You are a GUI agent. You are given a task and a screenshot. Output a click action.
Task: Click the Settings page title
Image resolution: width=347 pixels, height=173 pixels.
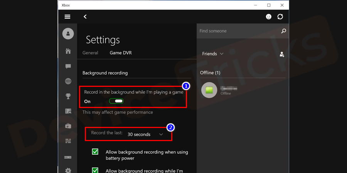point(103,40)
